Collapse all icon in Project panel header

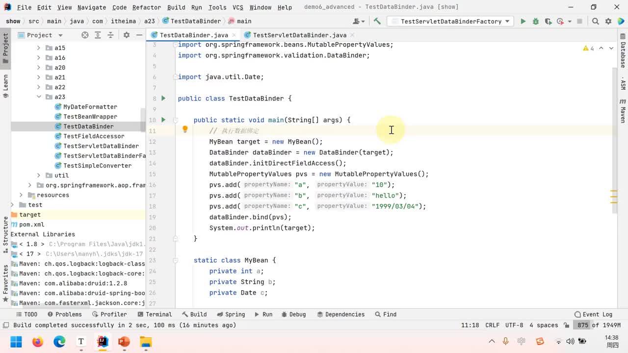[110, 35]
